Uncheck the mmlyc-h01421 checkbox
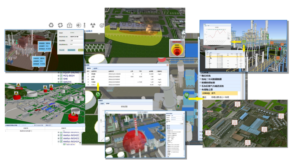295x163 pixels. point(62,139)
